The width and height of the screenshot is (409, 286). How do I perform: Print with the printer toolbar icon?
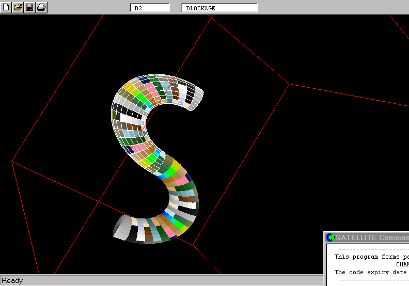(x=41, y=7)
